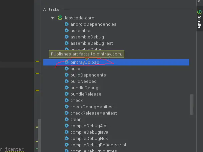The image size is (203, 152).
Task: Select the bundleDebug task name
Action: pyautogui.click(x=84, y=88)
